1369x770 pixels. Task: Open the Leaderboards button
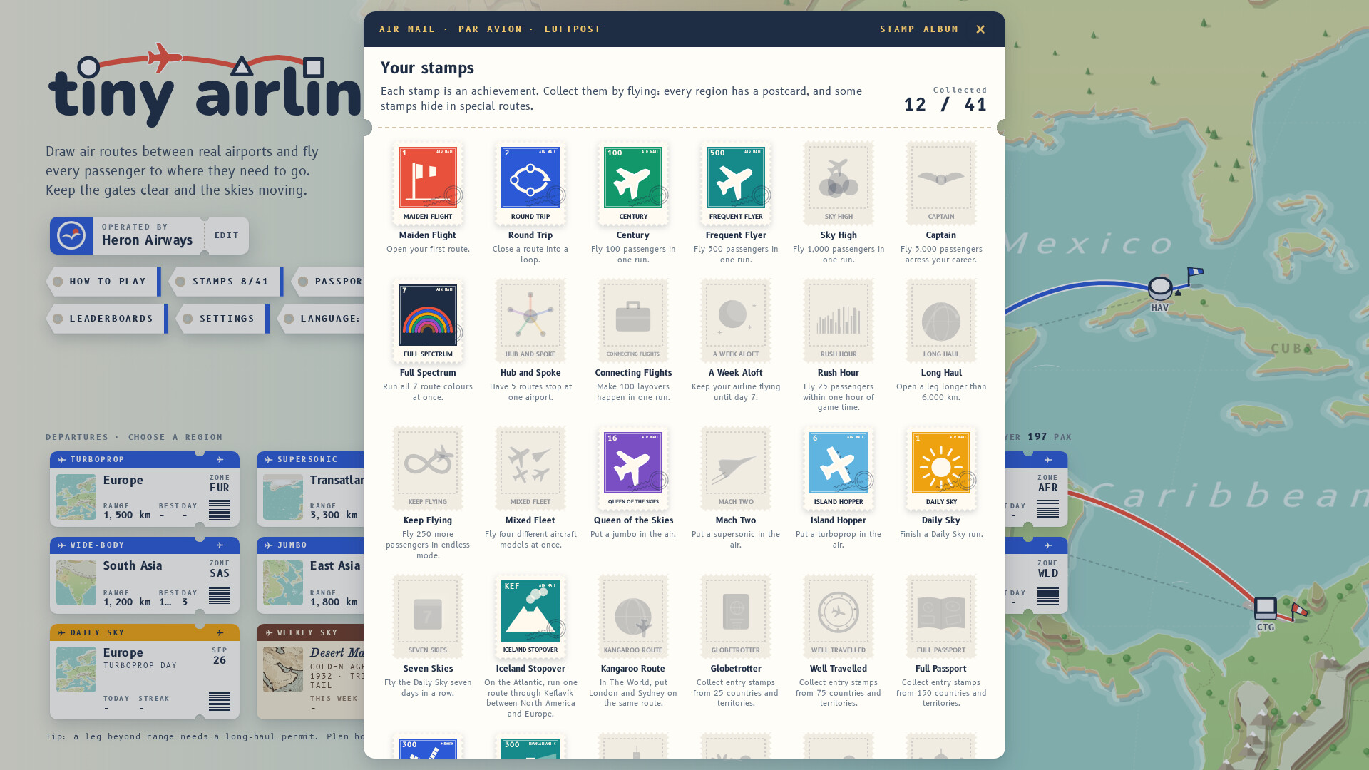[x=108, y=319]
